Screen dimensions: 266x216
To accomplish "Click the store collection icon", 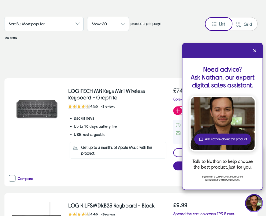I will coord(178,133).
